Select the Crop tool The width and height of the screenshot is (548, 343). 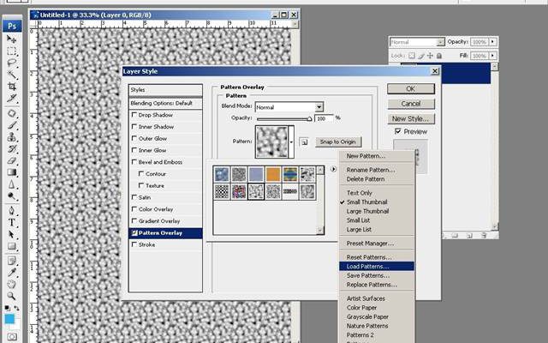[x=12, y=87]
